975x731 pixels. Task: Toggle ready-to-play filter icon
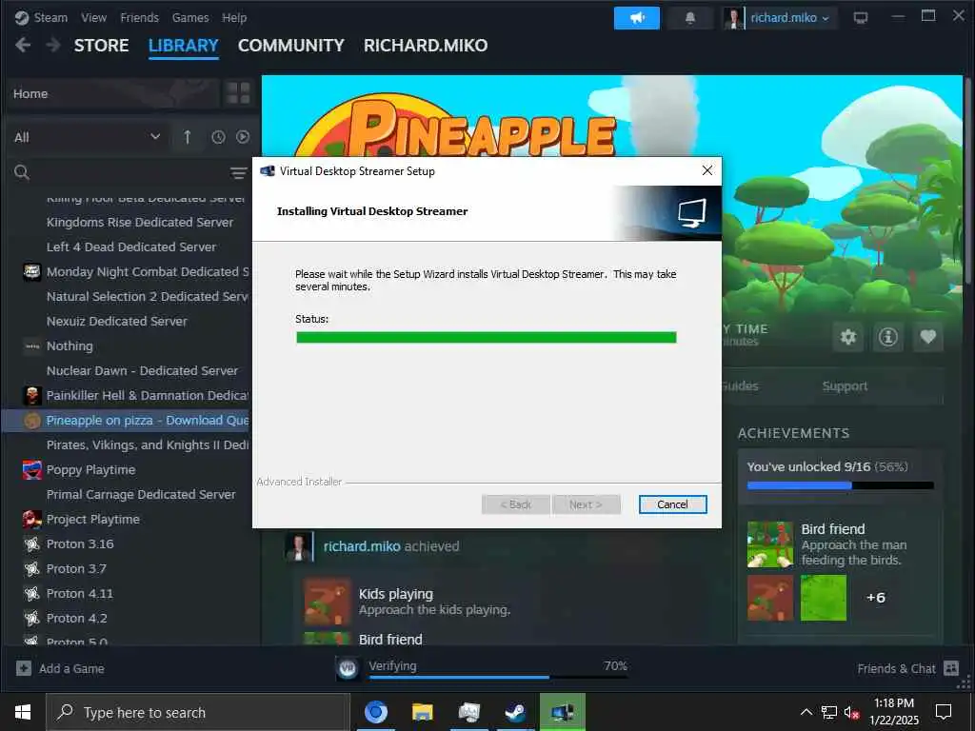click(243, 137)
